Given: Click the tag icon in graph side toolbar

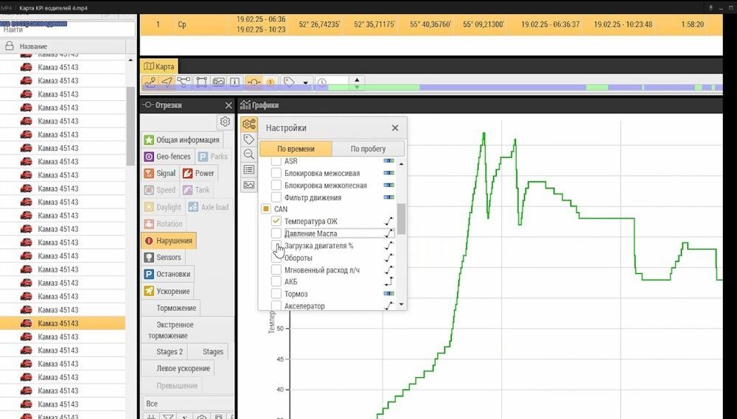Looking at the screenshot, I should [x=248, y=139].
